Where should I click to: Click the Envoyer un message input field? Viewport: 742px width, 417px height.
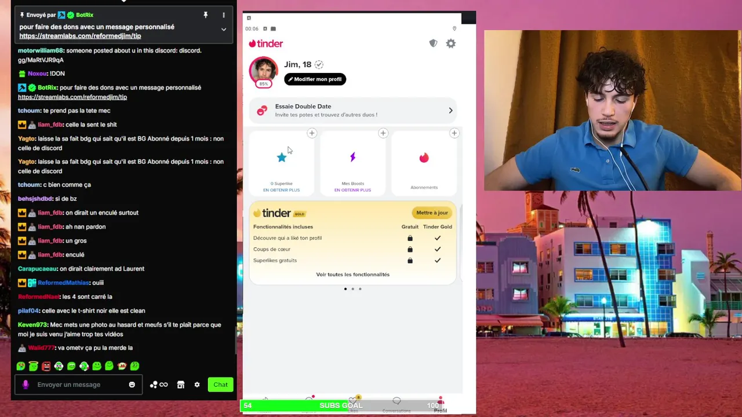(79, 385)
